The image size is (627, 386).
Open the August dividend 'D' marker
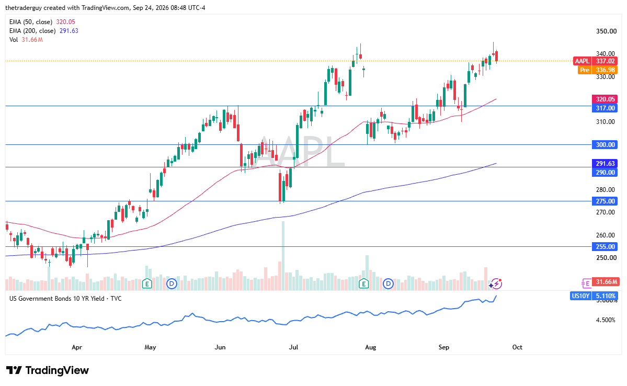click(388, 284)
